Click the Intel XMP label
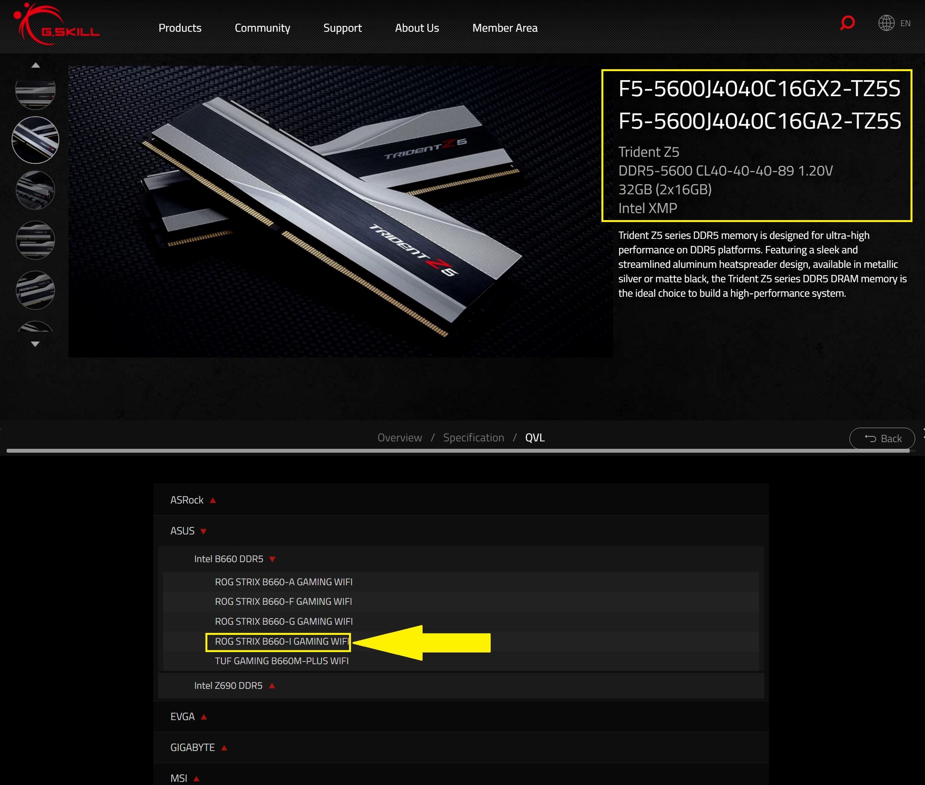 point(648,208)
